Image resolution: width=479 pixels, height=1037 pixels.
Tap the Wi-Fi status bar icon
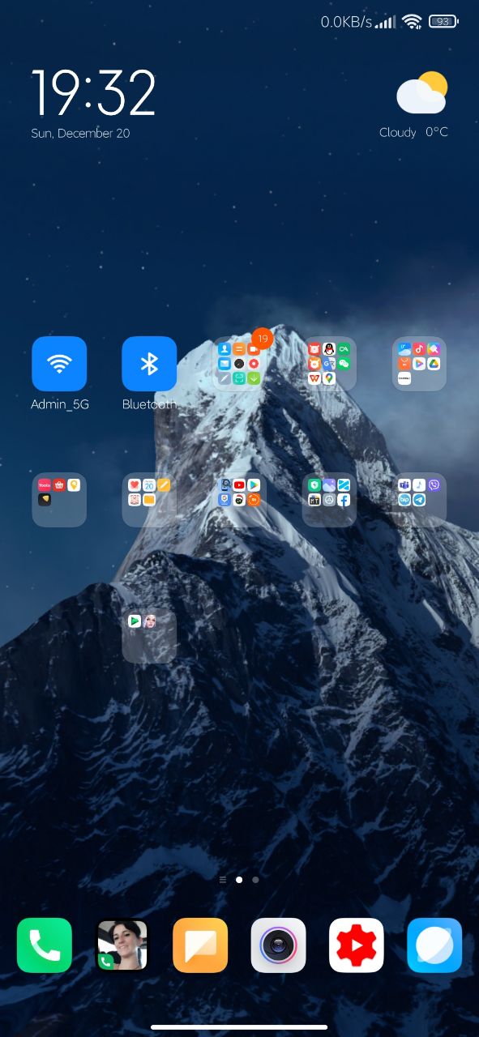(413, 22)
